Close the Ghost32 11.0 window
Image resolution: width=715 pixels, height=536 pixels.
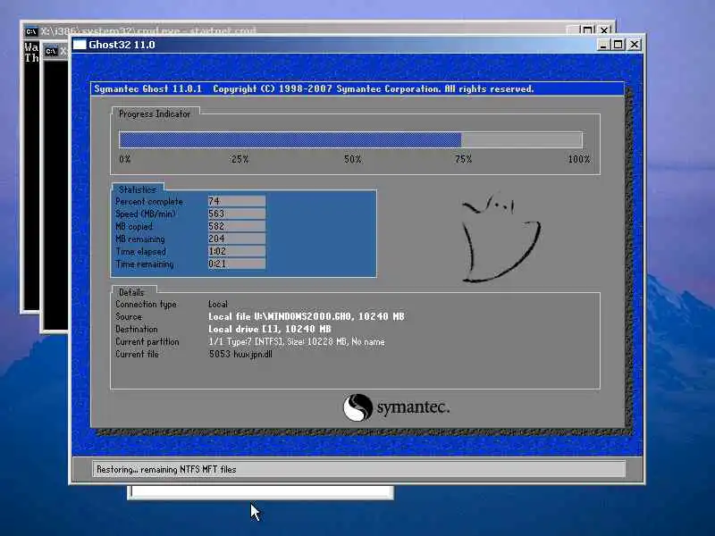point(635,45)
